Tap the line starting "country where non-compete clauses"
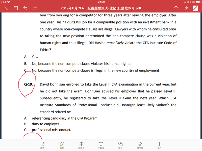Screen dimensions: 202x151 tap(108, 29)
